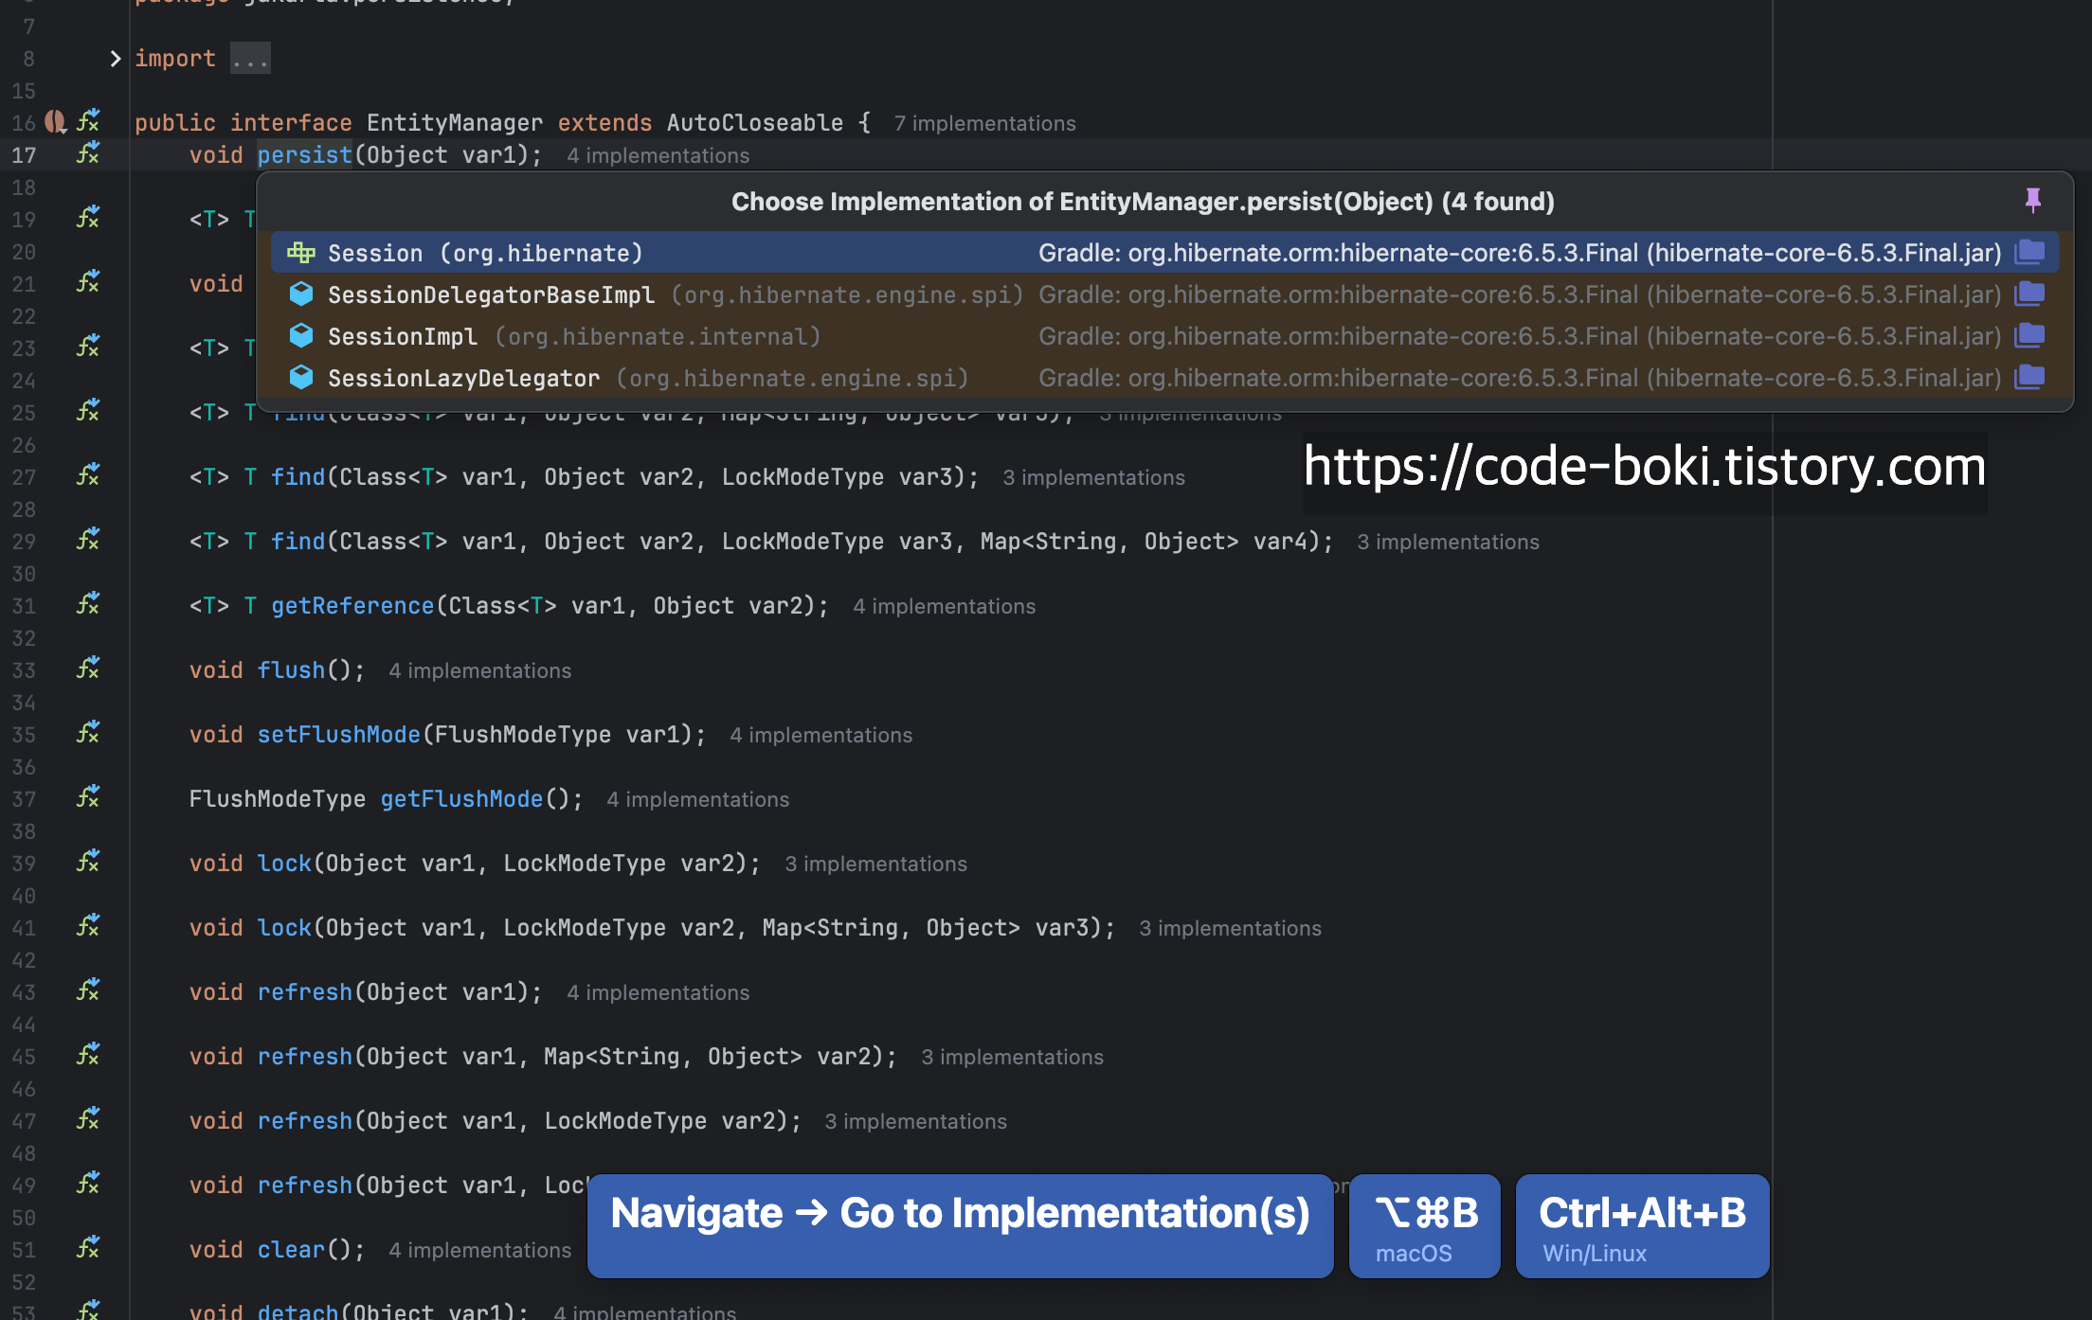Pick SessionLazyDelegator implementation
2092x1320 pixels.
[463, 378]
